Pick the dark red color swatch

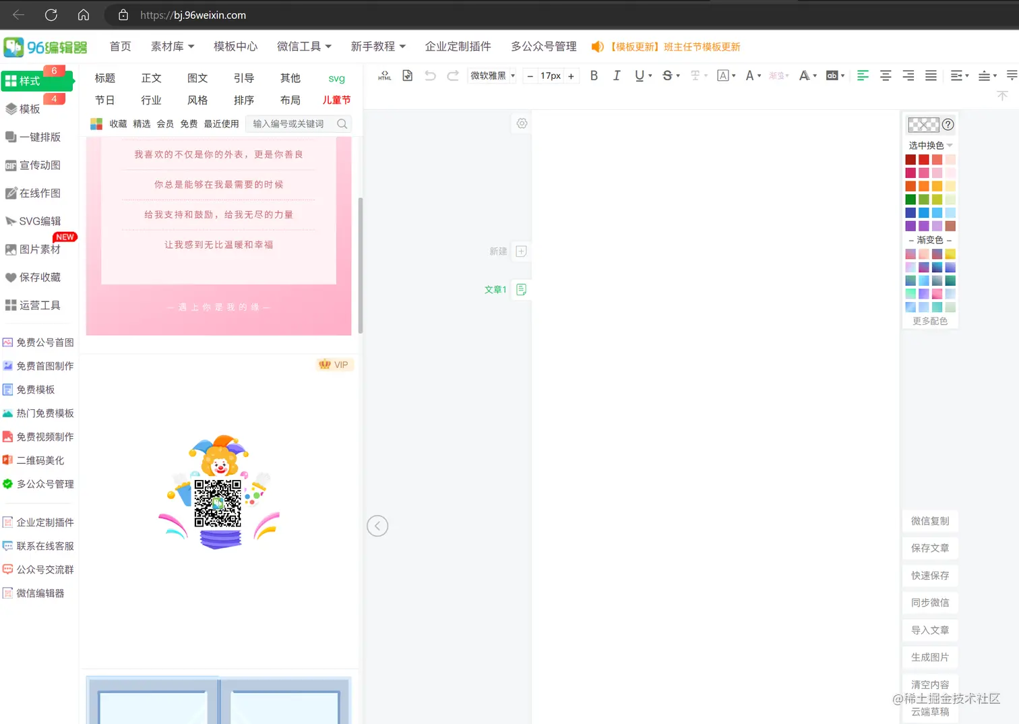tap(910, 160)
